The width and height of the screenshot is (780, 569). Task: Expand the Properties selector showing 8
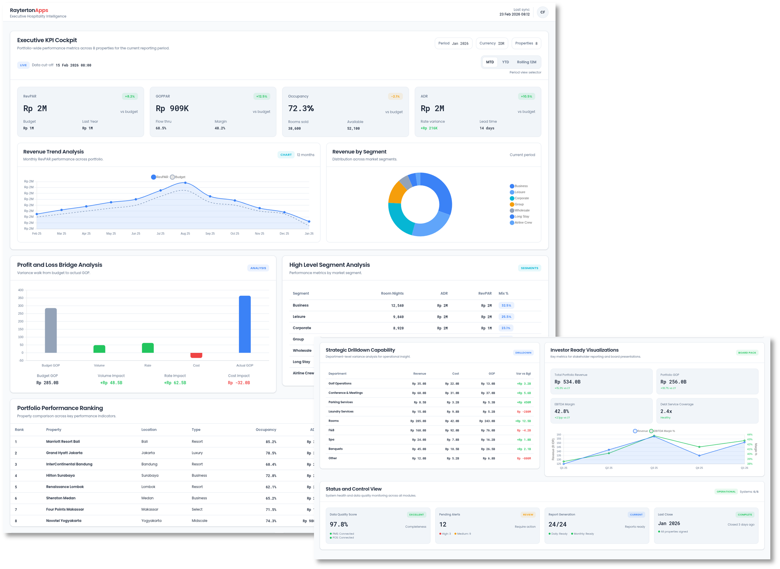click(x=526, y=43)
